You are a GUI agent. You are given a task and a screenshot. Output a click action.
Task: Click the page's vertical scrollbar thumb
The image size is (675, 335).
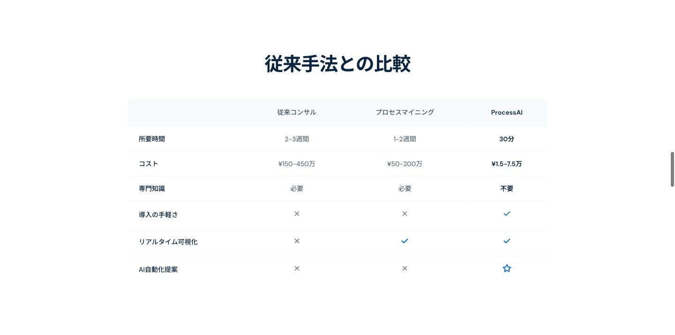tap(672, 169)
